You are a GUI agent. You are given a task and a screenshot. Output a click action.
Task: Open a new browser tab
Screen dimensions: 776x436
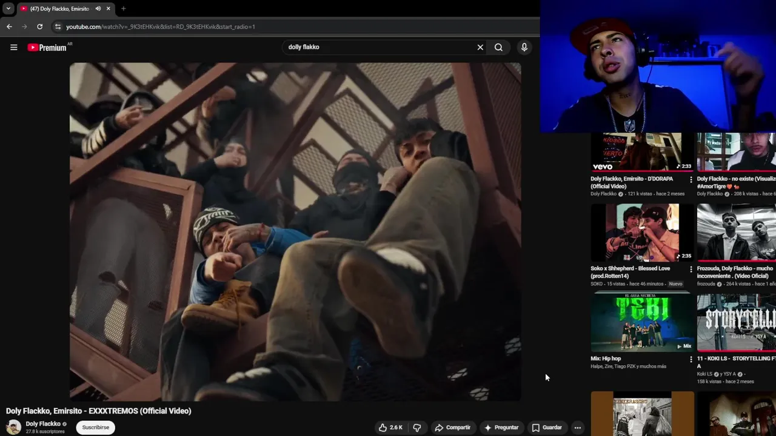[123, 8]
